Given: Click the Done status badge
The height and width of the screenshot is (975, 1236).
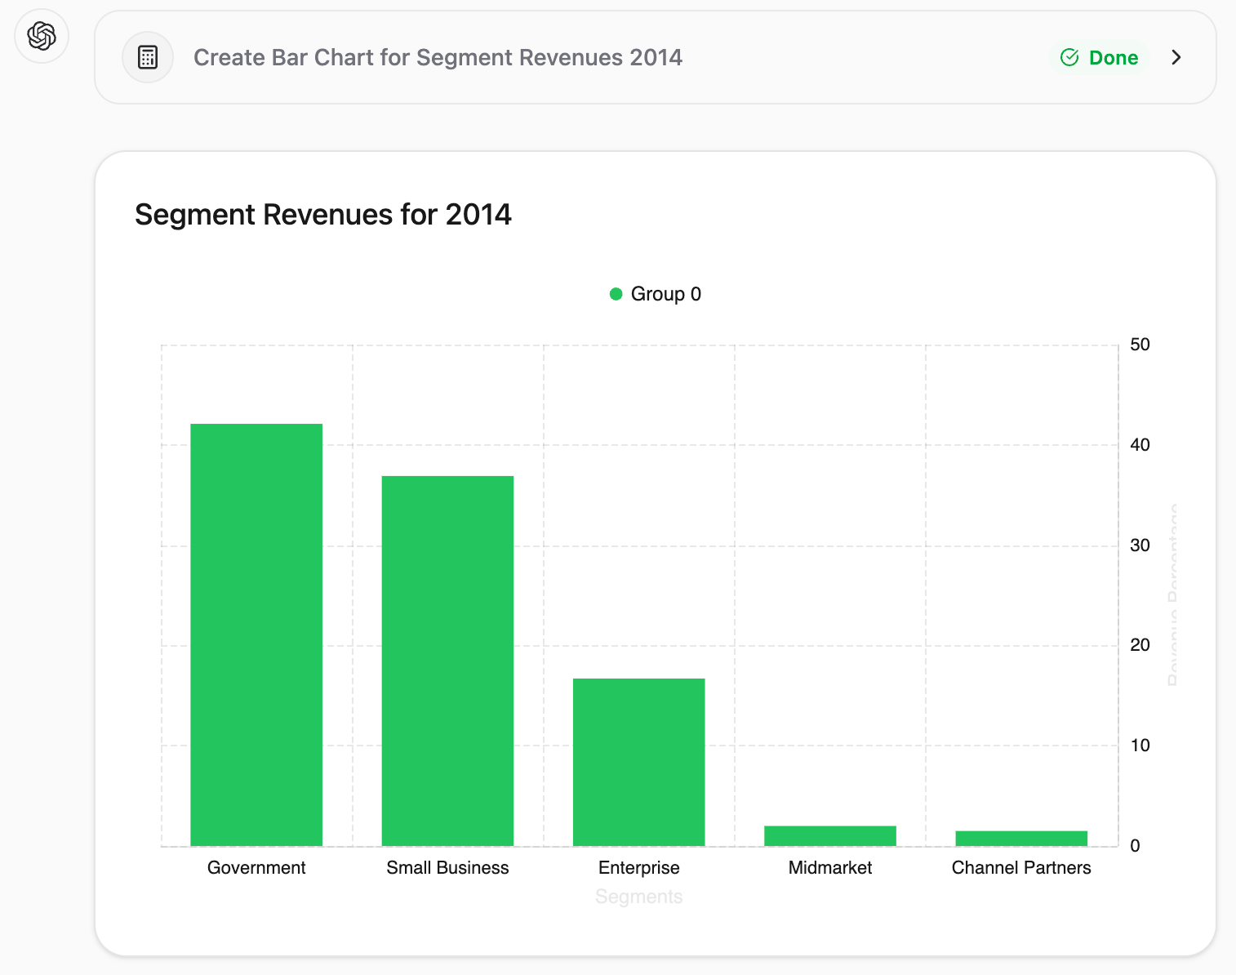Looking at the screenshot, I should tap(1099, 57).
